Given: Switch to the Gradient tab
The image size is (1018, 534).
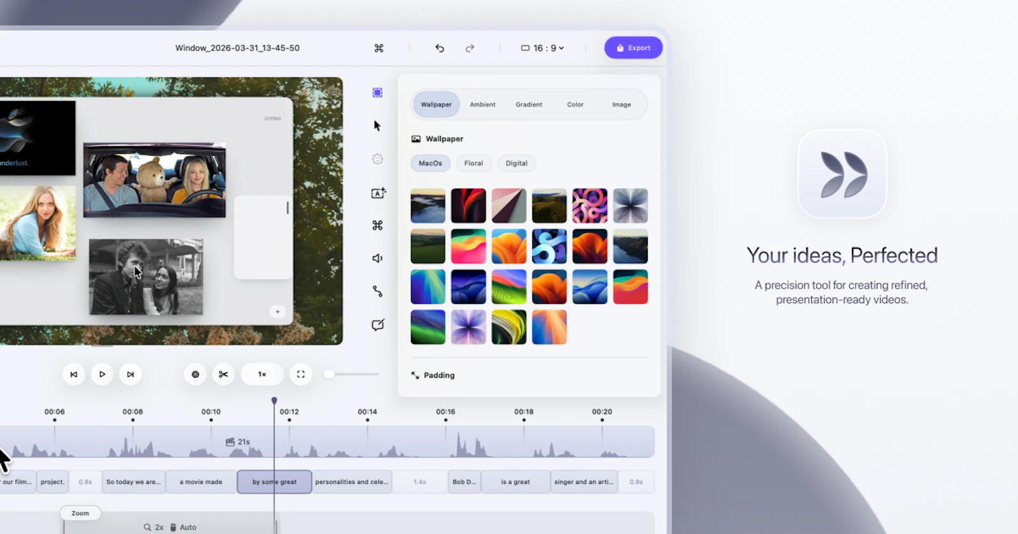Looking at the screenshot, I should pos(529,104).
